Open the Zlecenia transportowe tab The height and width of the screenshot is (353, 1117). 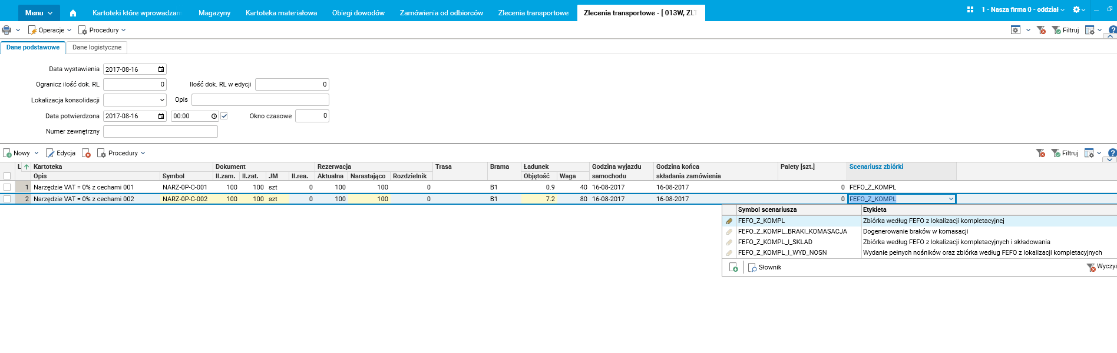pos(533,13)
